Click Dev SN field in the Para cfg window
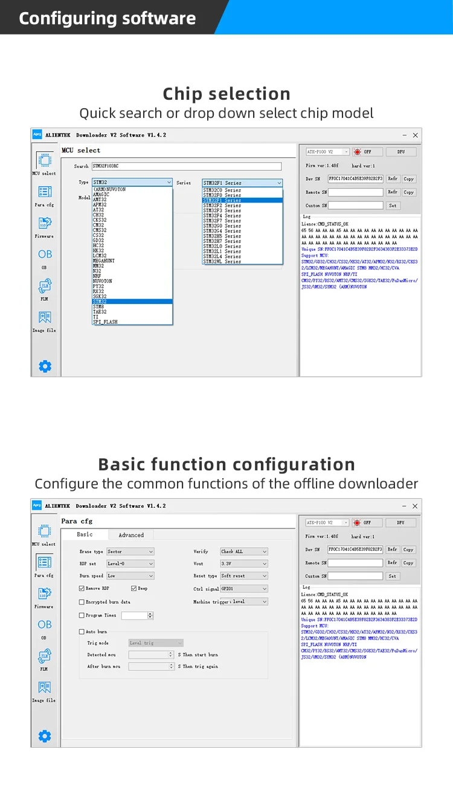 click(x=355, y=550)
